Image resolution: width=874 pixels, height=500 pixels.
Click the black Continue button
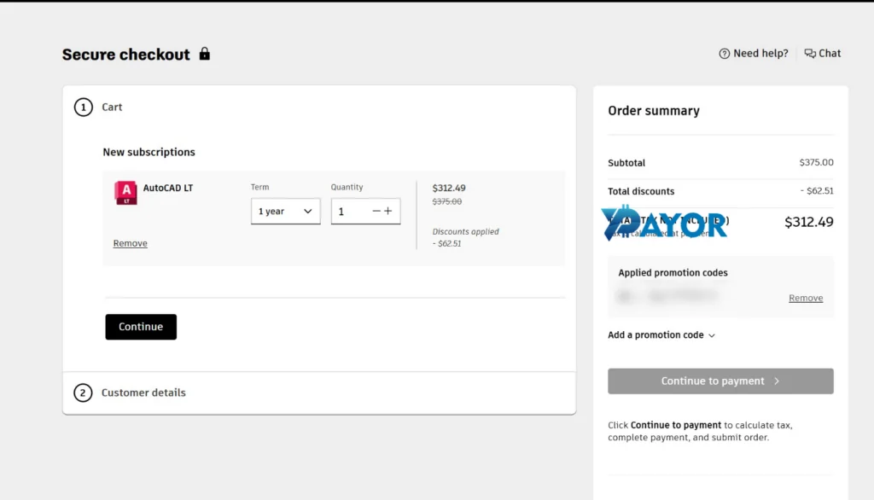coord(141,327)
